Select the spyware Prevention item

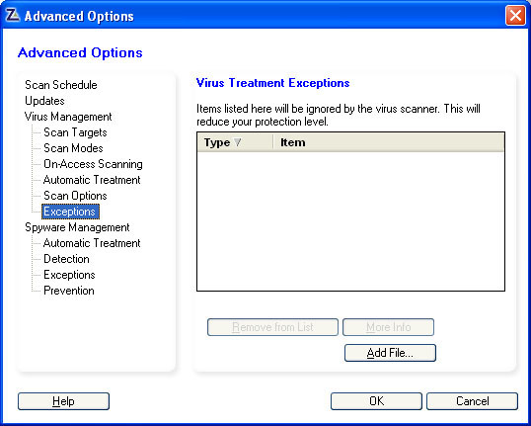(69, 291)
